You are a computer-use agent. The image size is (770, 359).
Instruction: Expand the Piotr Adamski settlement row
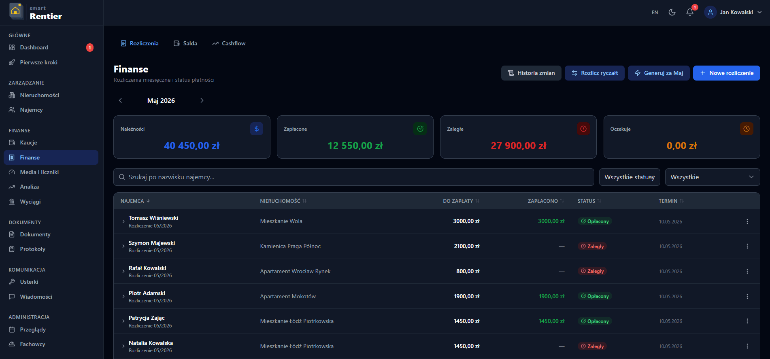point(123,297)
